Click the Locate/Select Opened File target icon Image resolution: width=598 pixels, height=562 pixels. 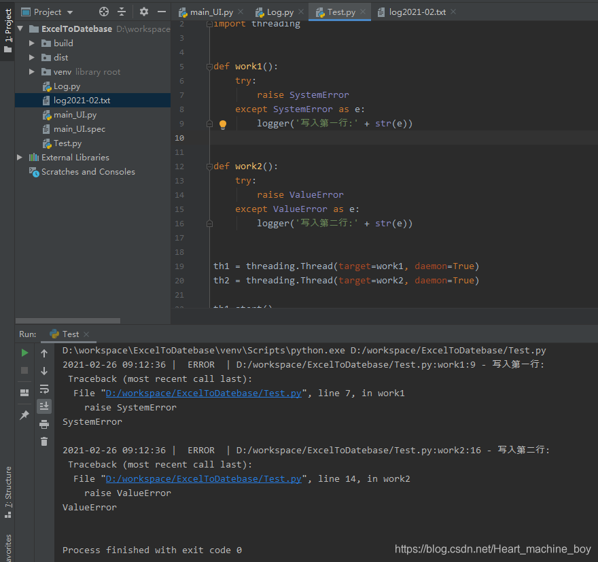(104, 12)
